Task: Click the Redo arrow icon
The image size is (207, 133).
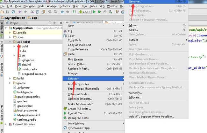Action: pos(25,12)
